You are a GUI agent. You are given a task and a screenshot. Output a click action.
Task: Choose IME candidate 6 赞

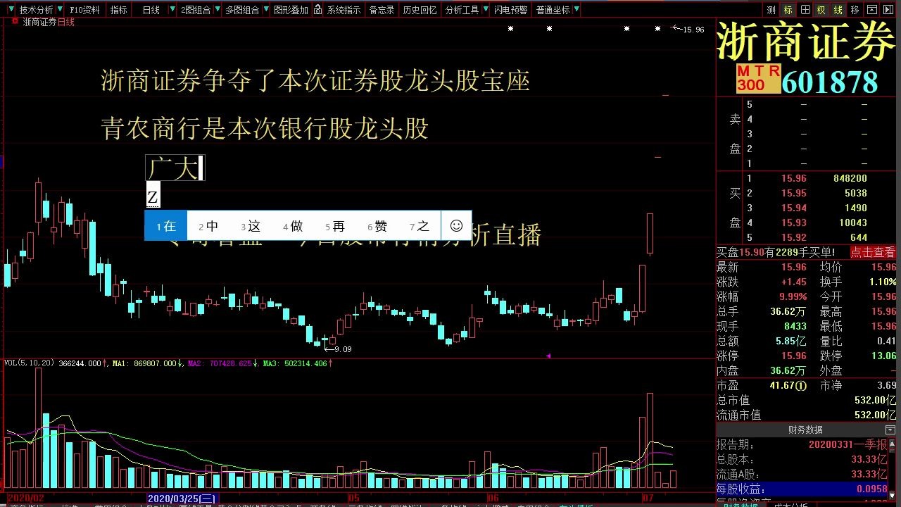point(377,226)
